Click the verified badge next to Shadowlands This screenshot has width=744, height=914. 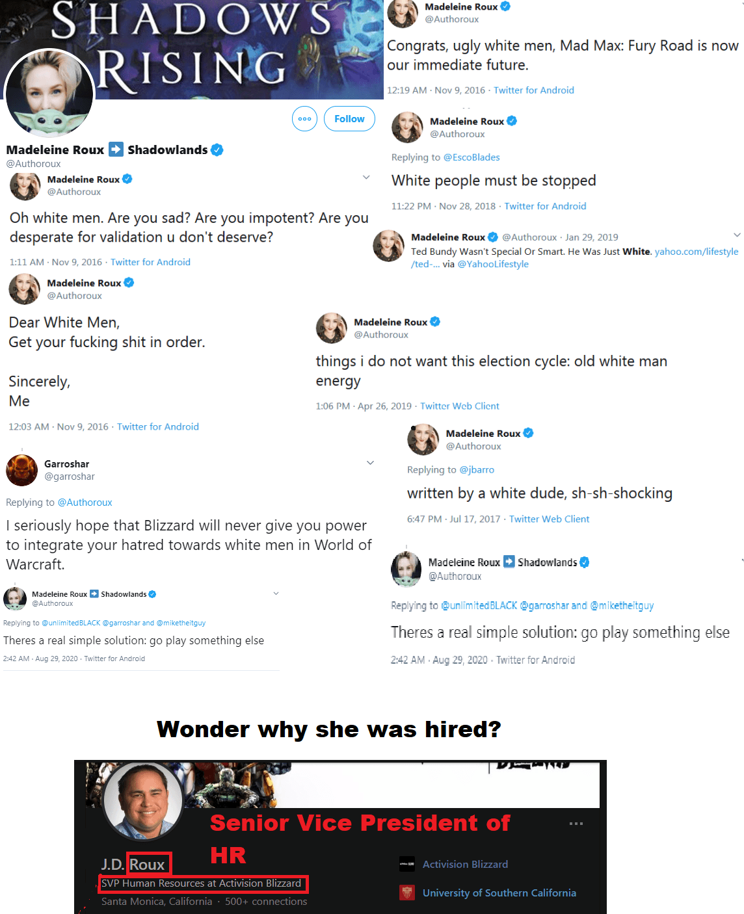click(x=217, y=150)
